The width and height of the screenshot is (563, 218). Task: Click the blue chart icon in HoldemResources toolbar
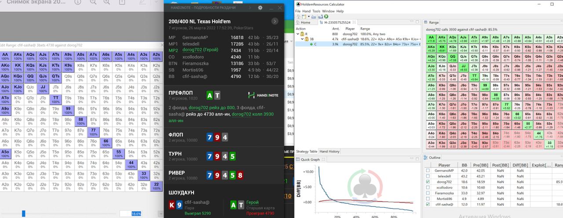coord(314,16)
